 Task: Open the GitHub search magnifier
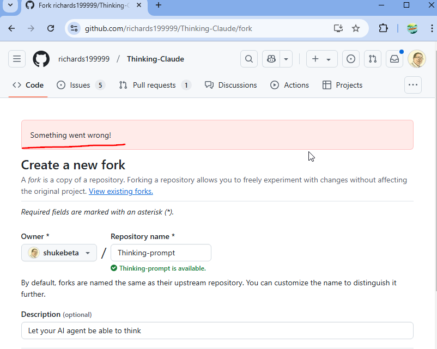(249, 59)
